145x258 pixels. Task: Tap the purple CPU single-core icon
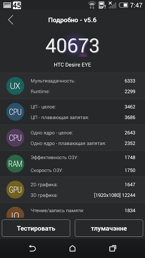tap(15, 138)
